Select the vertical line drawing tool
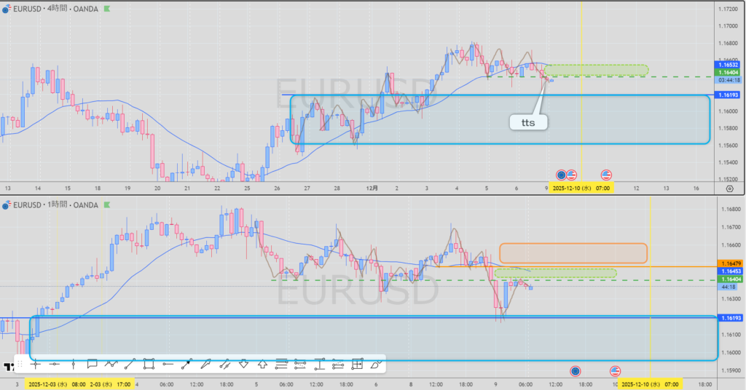This screenshot has height=390, width=746. click(x=73, y=364)
